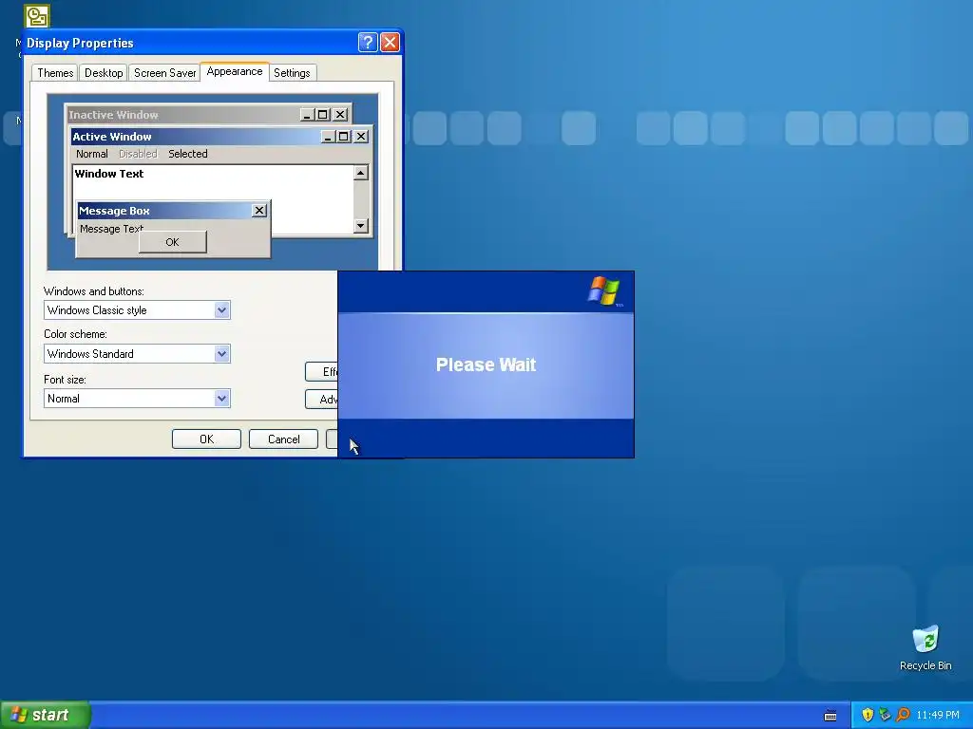Click the partially hidden Advanced button

point(322,400)
